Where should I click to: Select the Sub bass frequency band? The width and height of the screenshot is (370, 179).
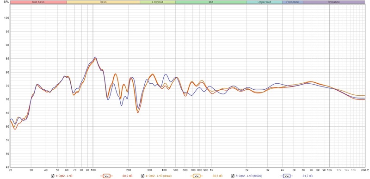click(x=38, y=2)
